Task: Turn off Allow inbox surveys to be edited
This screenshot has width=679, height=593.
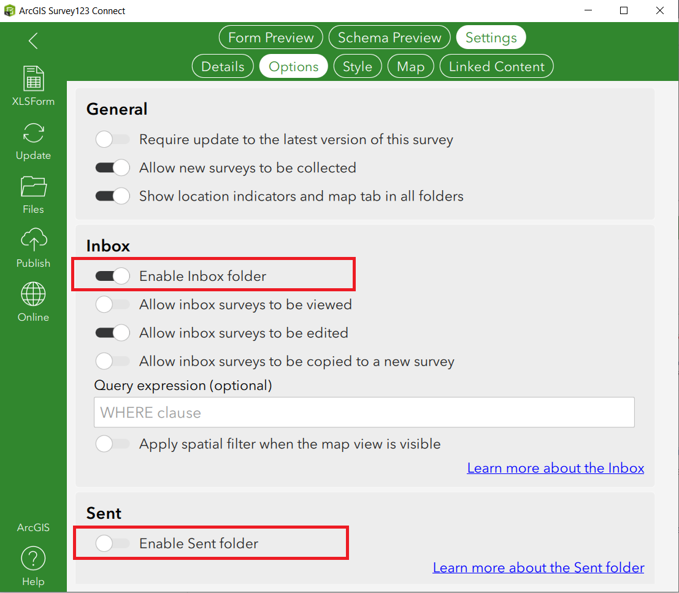Action: [x=113, y=333]
